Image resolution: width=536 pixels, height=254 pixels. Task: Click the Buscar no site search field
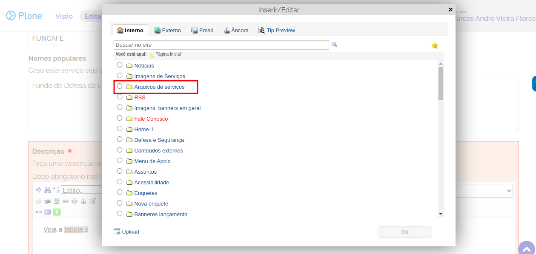click(x=221, y=45)
